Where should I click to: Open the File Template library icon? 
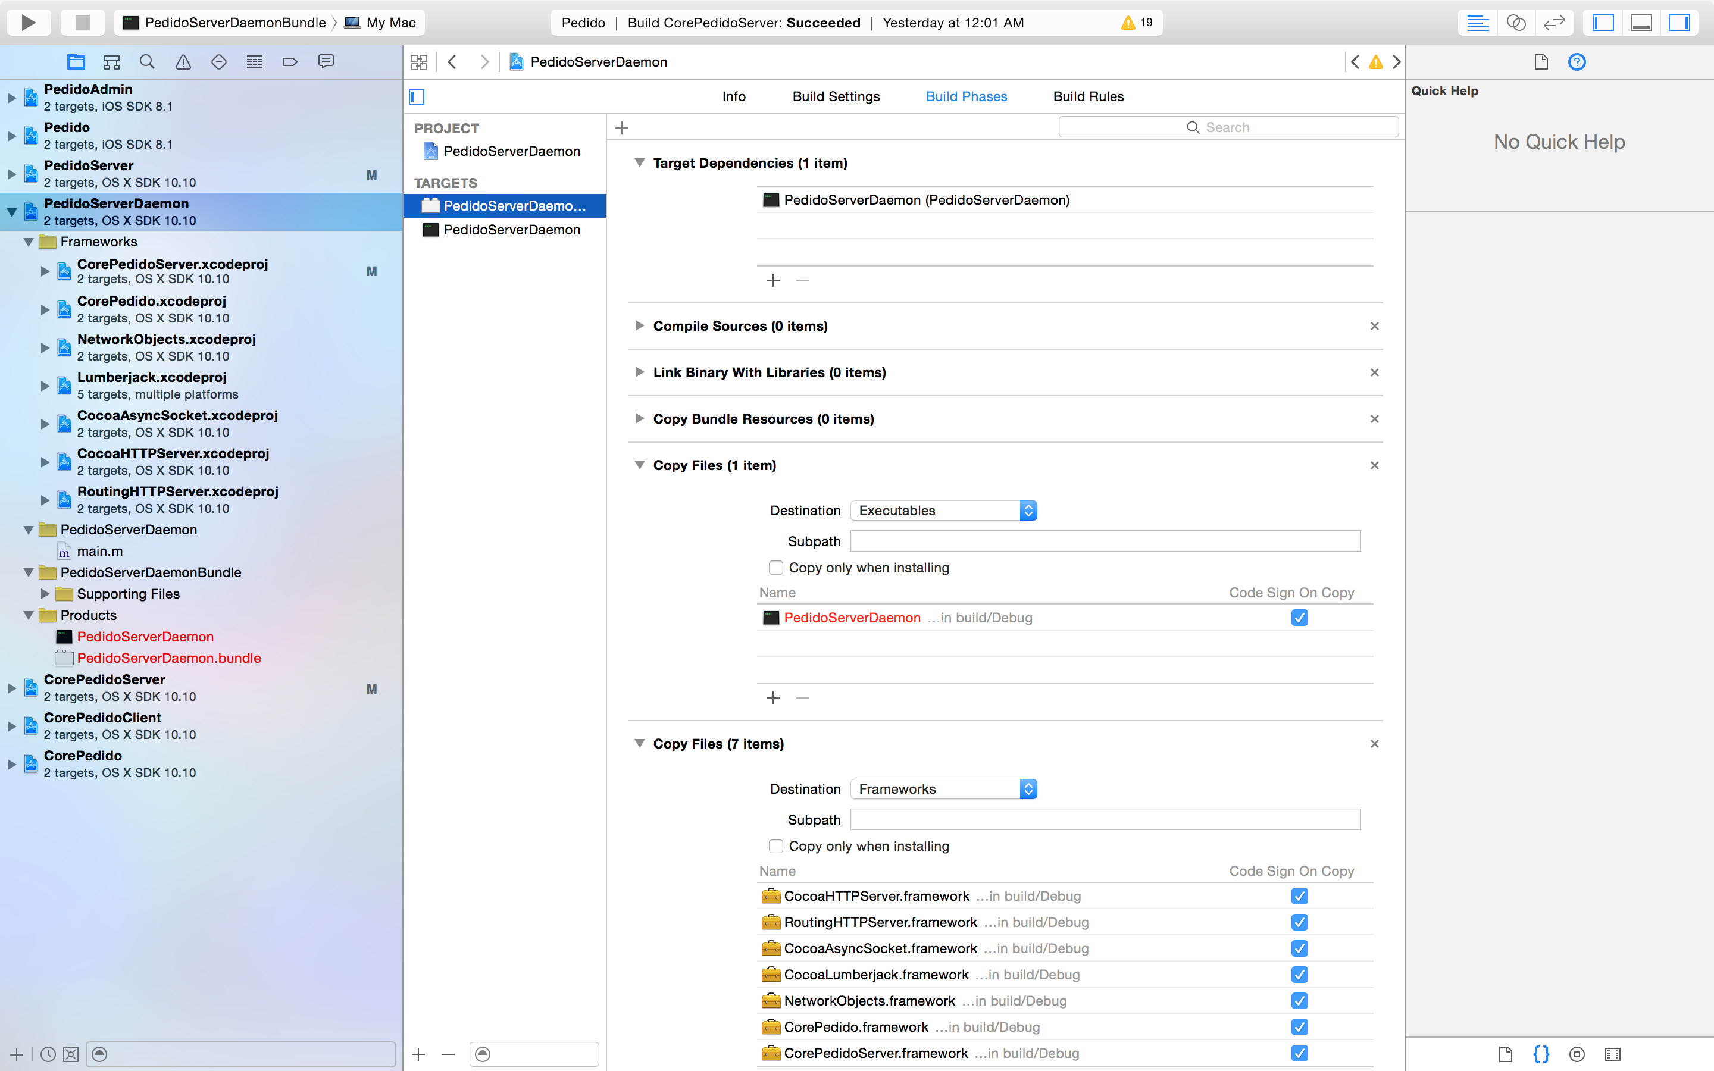[1505, 1054]
